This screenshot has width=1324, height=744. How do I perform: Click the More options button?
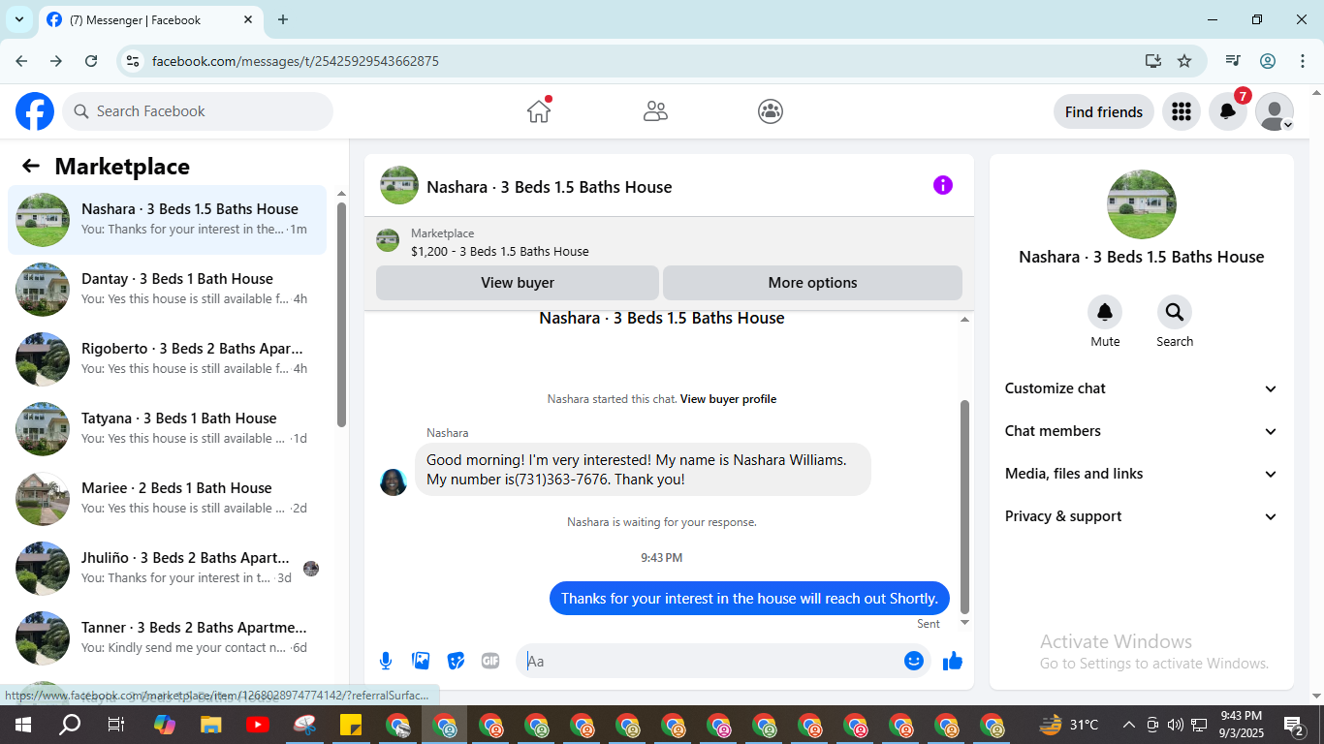coord(812,283)
